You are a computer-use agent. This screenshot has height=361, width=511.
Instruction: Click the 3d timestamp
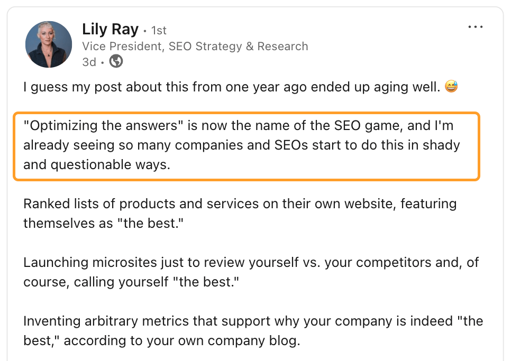[x=88, y=61]
